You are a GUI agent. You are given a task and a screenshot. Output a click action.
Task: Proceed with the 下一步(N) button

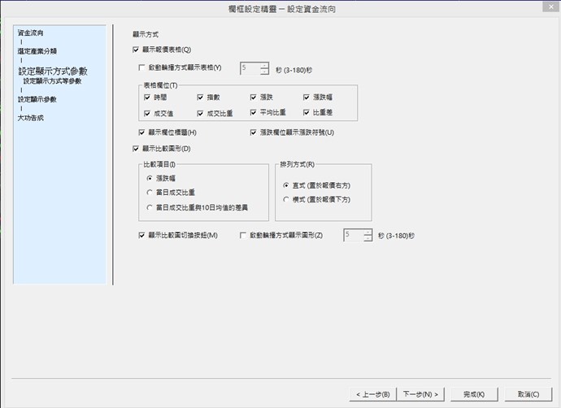click(422, 394)
